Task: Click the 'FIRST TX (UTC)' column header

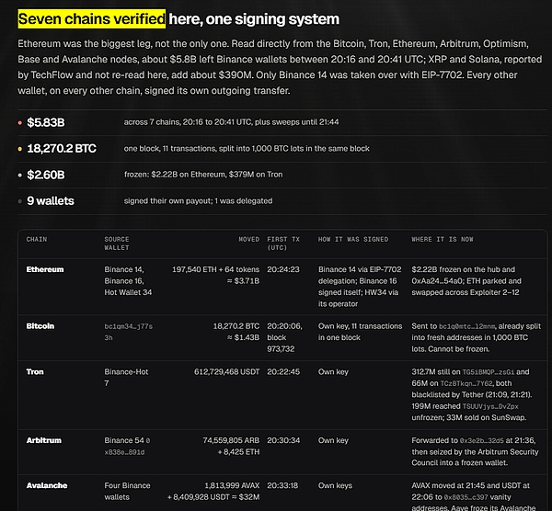Action: (283, 244)
